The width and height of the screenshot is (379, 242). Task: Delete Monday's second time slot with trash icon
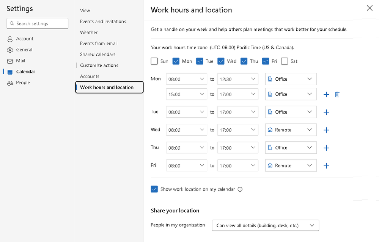click(337, 94)
